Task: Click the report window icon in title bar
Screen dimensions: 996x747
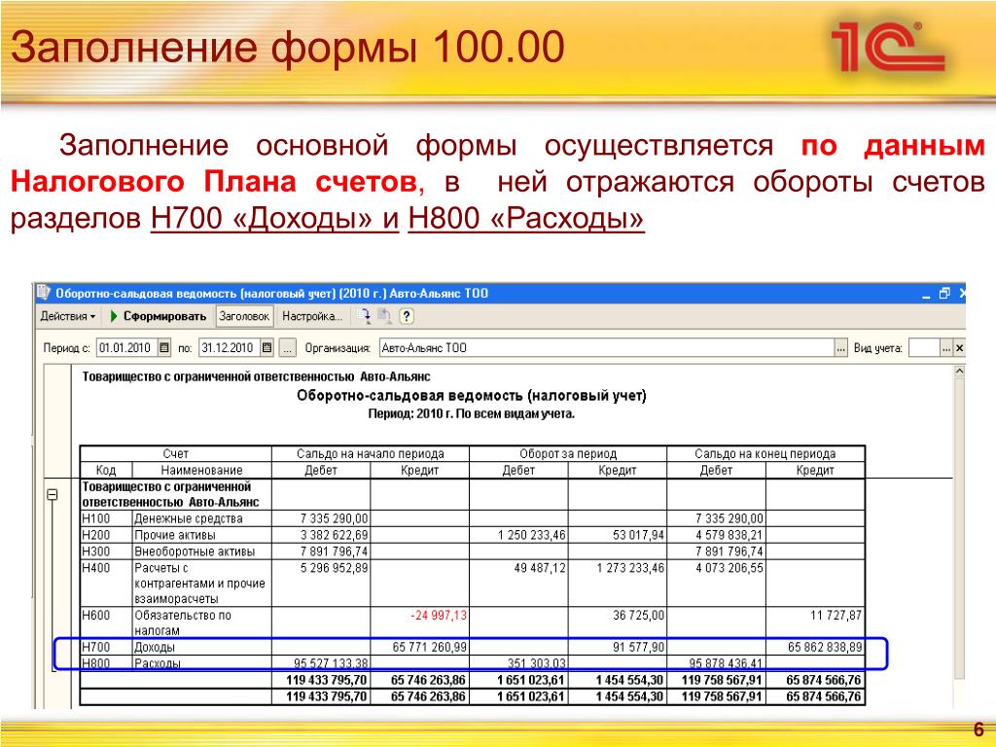Action: pyautogui.click(x=43, y=292)
